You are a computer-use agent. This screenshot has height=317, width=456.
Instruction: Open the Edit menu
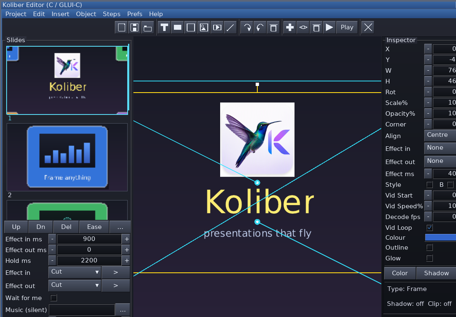pos(39,14)
